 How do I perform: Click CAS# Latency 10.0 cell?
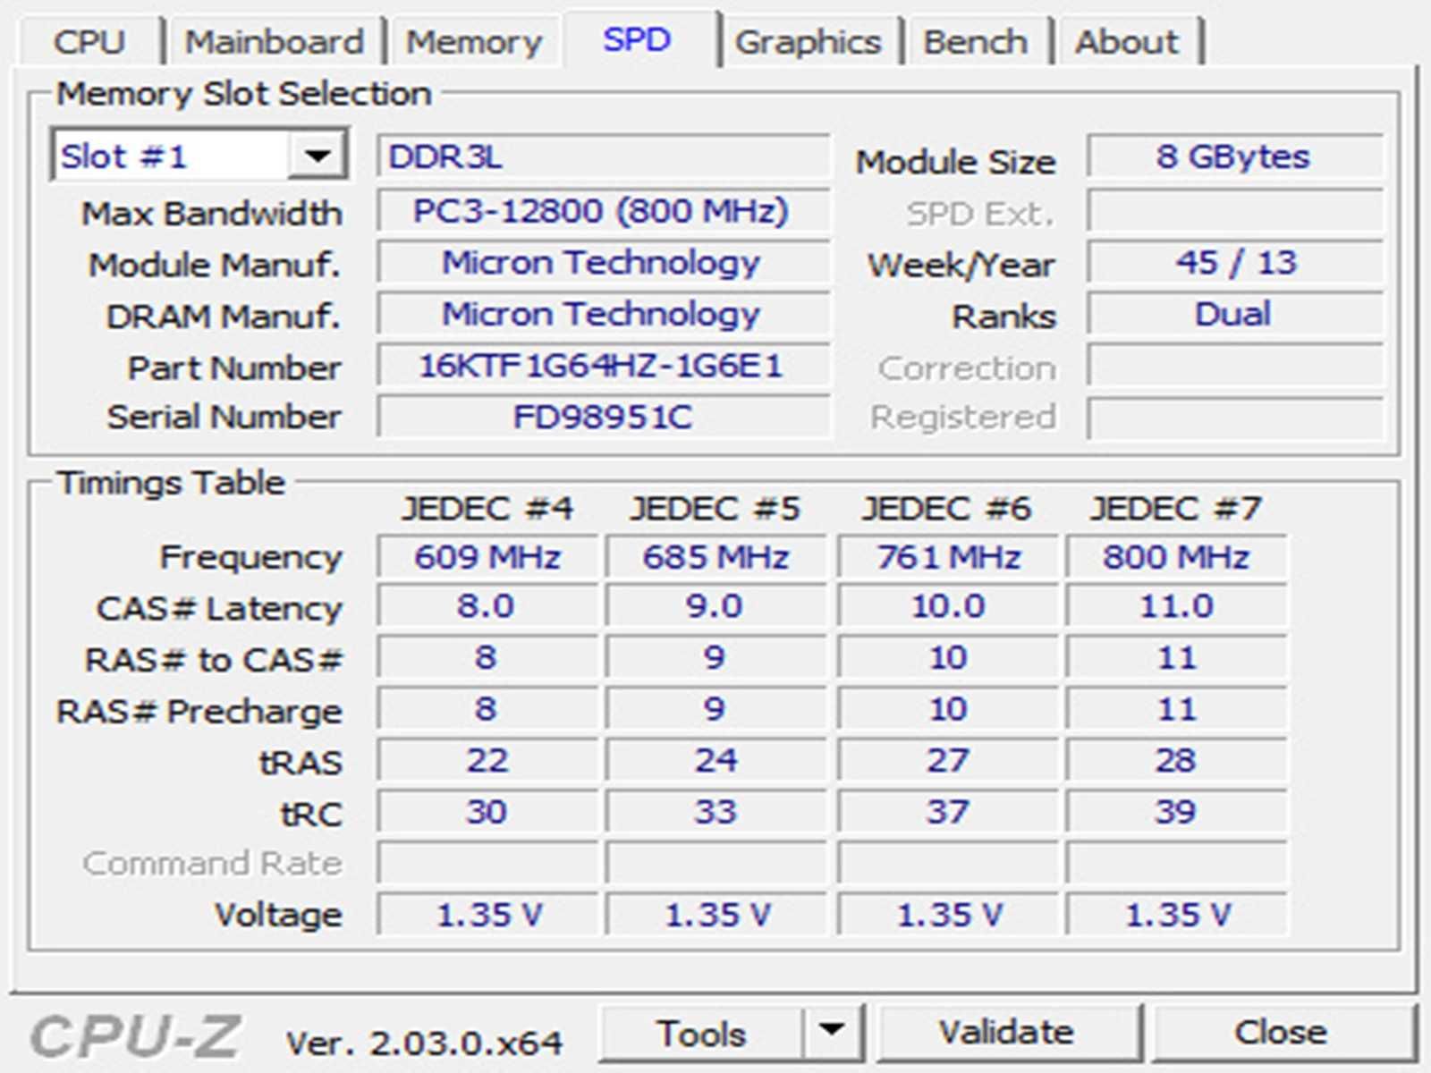(x=948, y=607)
